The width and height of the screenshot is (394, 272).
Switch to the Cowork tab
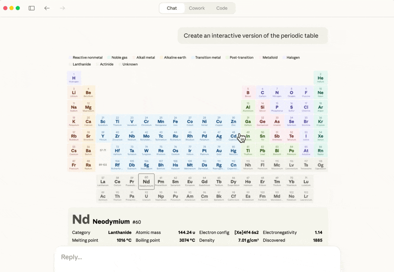tap(197, 8)
